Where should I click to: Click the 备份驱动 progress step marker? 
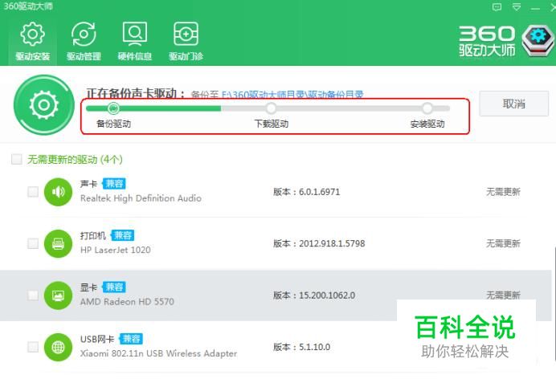coord(113,108)
